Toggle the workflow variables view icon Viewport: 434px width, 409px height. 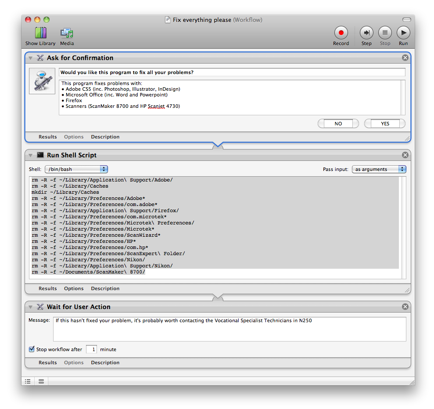point(41,381)
